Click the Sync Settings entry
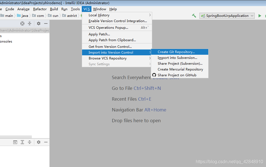This screenshot has height=167, width=266. coord(117,64)
